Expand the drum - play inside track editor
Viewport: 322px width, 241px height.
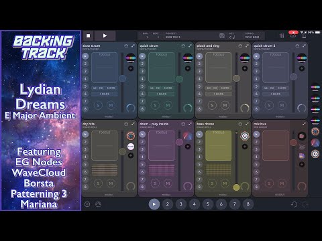click(x=190, y=124)
